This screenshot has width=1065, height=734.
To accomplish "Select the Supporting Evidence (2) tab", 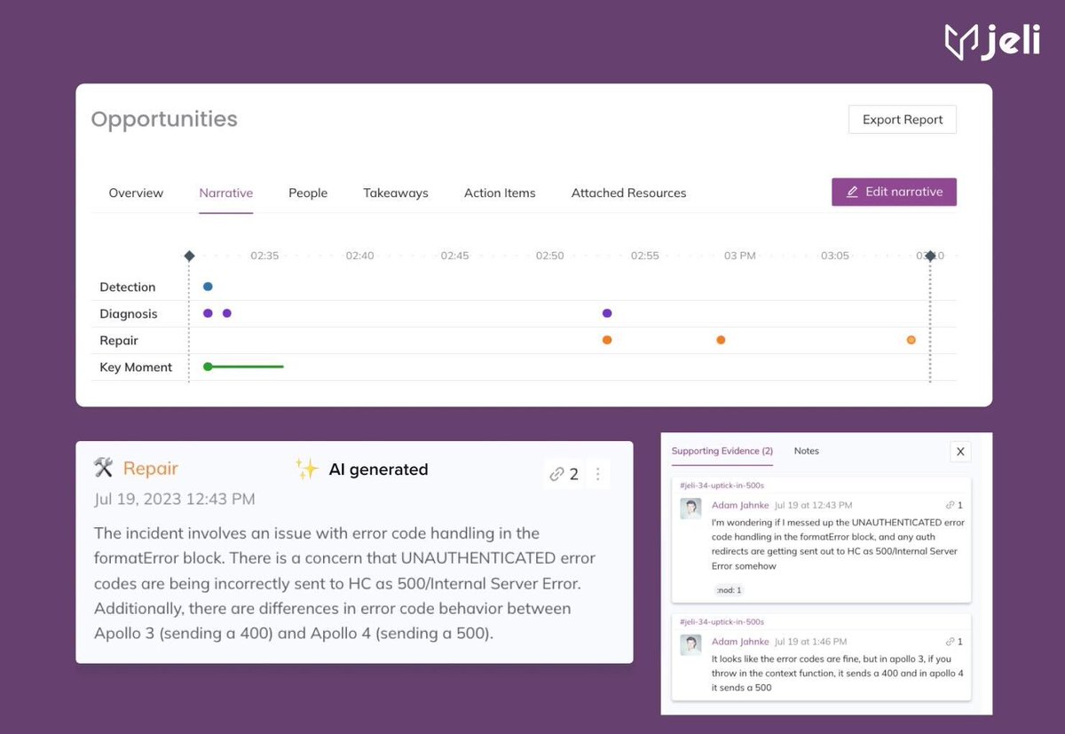I will click(x=722, y=451).
